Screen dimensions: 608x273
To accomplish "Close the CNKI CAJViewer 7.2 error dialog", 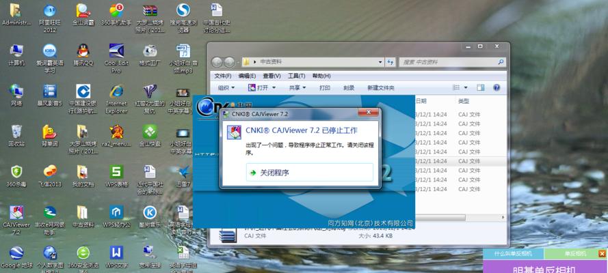I will (368, 113).
